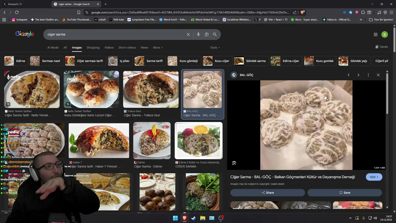
Task: Open the Edirne İl Kültür ve Turizm CİĞER SARMA thumbnail
Action: (x=199, y=141)
